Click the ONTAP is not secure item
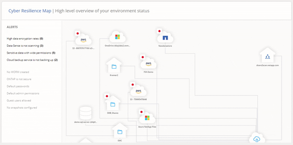The width and height of the screenshot is (293, 145). click(19, 79)
